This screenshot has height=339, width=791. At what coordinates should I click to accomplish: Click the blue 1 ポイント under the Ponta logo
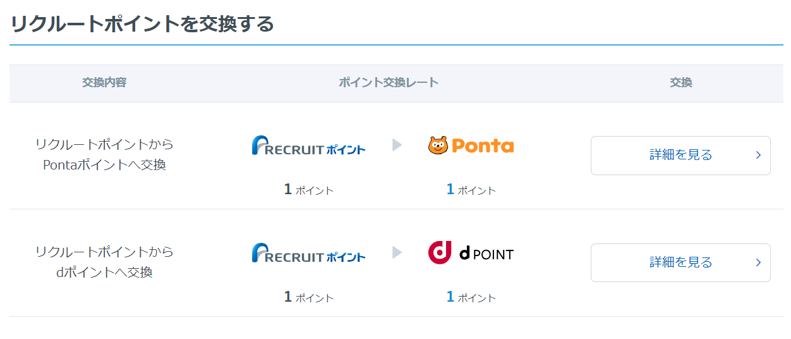pyautogui.click(x=471, y=190)
